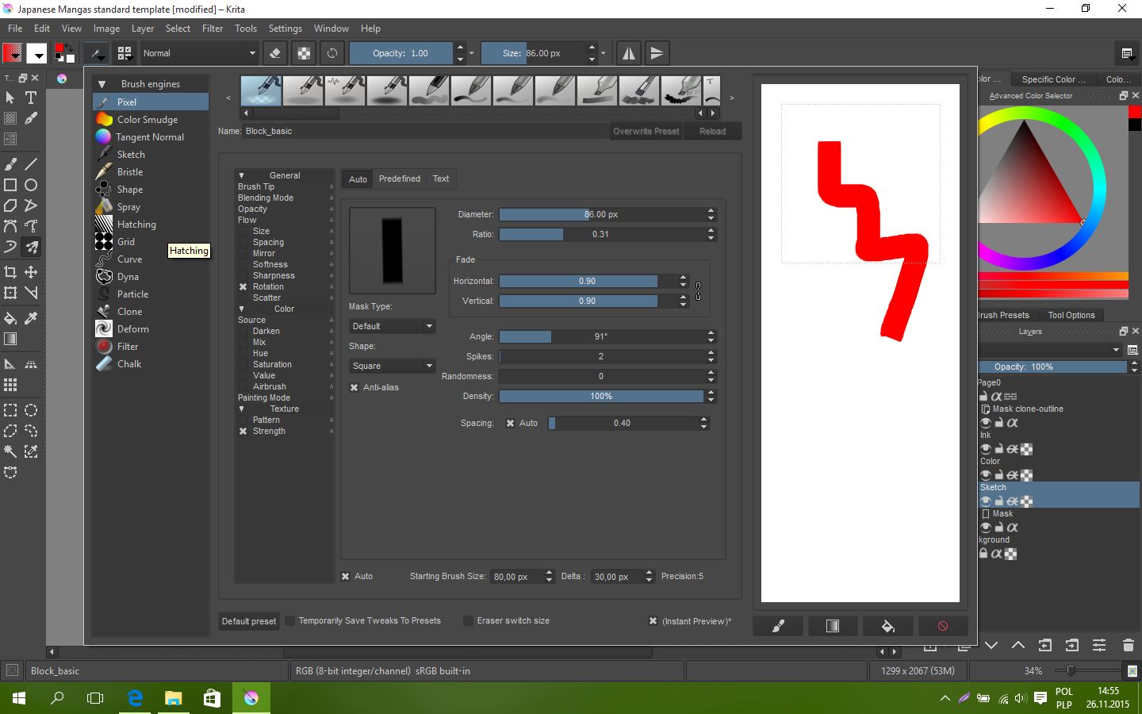Image resolution: width=1142 pixels, height=714 pixels.
Task: Pick the Hatching brush engine
Action: click(151, 224)
